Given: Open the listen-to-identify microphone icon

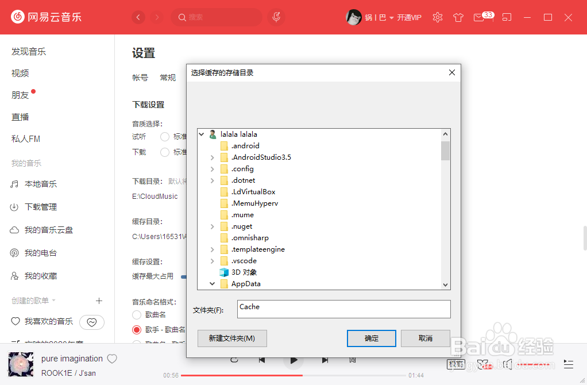Looking at the screenshot, I should click(x=276, y=17).
